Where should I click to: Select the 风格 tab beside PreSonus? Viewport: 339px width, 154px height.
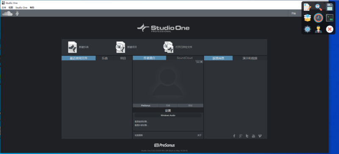click(x=168, y=106)
